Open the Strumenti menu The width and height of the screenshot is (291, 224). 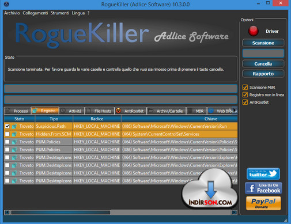point(60,13)
